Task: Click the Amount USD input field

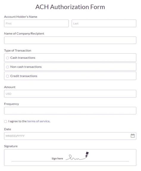Action: 70,94
